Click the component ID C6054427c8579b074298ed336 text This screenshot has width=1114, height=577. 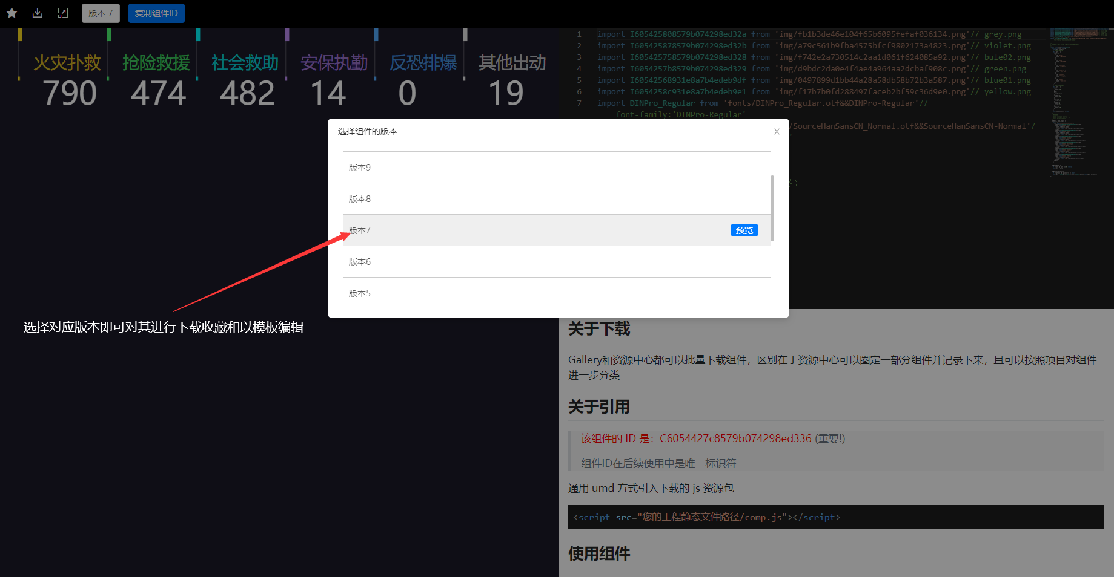[735, 438]
